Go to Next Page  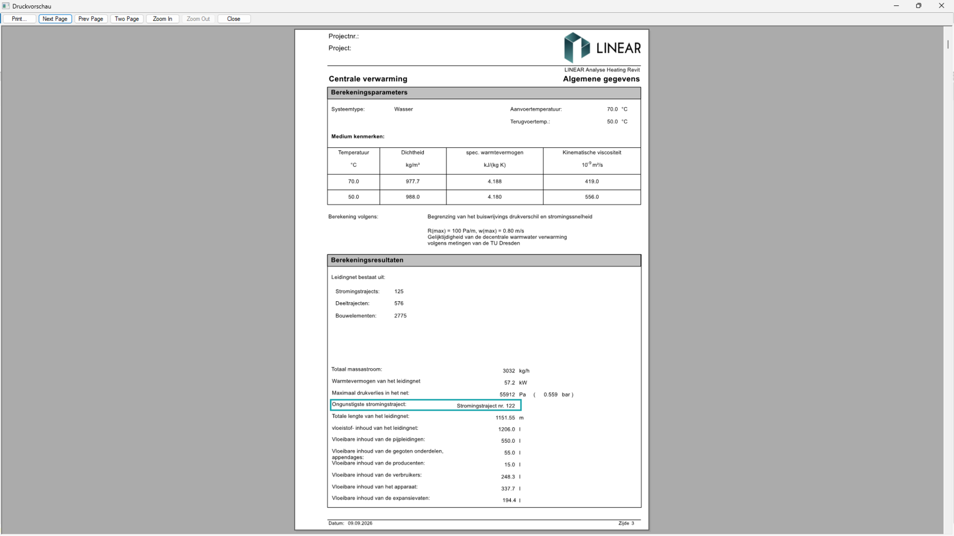pyautogui.click(x=55, y=19)
